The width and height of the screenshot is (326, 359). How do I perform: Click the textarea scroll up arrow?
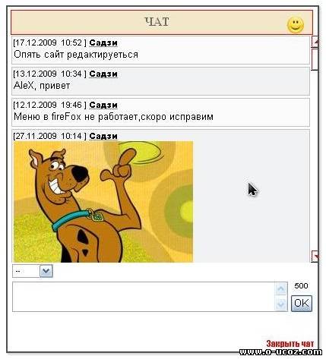click(x=281, y=289)
